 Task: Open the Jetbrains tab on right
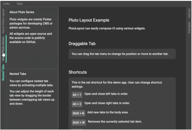point(189,27)
